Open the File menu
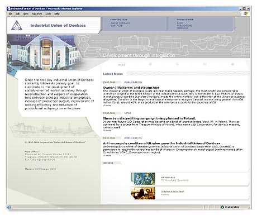Image resolution: width=257 pixels, height=215 pixels. (x=11, y=14)
